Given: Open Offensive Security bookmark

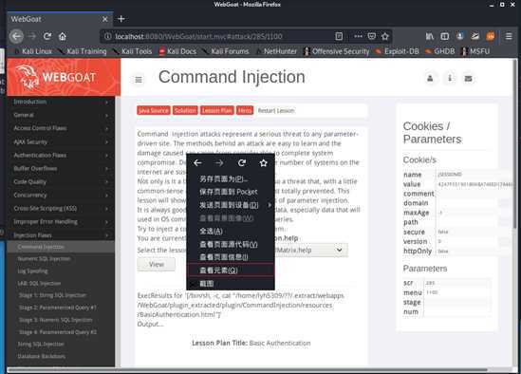Looking at the screenshot, I should click(337, 51).
